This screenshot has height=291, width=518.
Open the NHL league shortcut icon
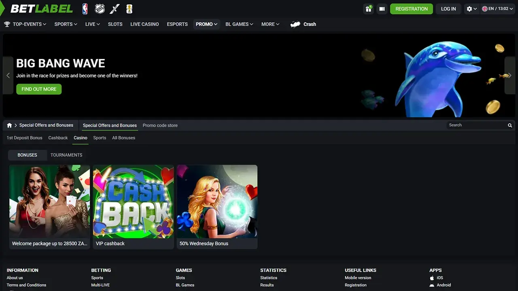tap(100, 8)
